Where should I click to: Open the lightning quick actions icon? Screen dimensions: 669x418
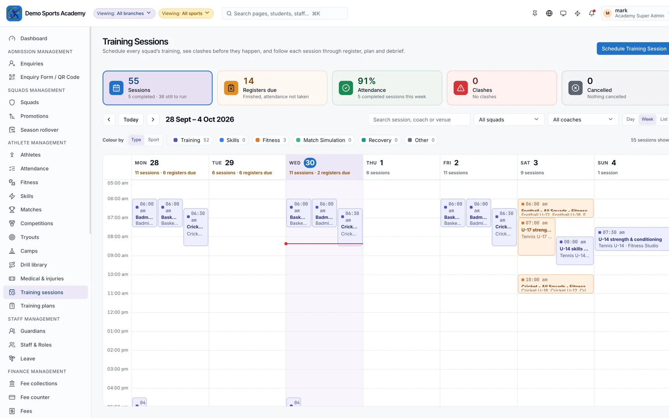click(x=577, y=13)
